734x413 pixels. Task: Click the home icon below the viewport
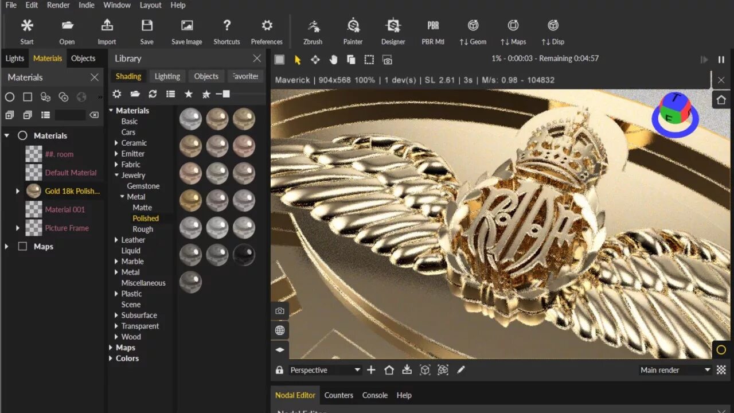pyautogui.click(x=389, y=370)
